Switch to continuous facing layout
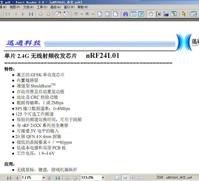The image size is (199, 181). point(132,178)
